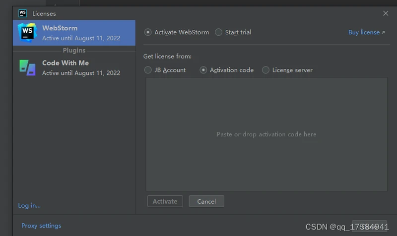Select the WebStorm entry's 'Active until' text
Screen dimensions: 397x236
(x=81, y=38)
